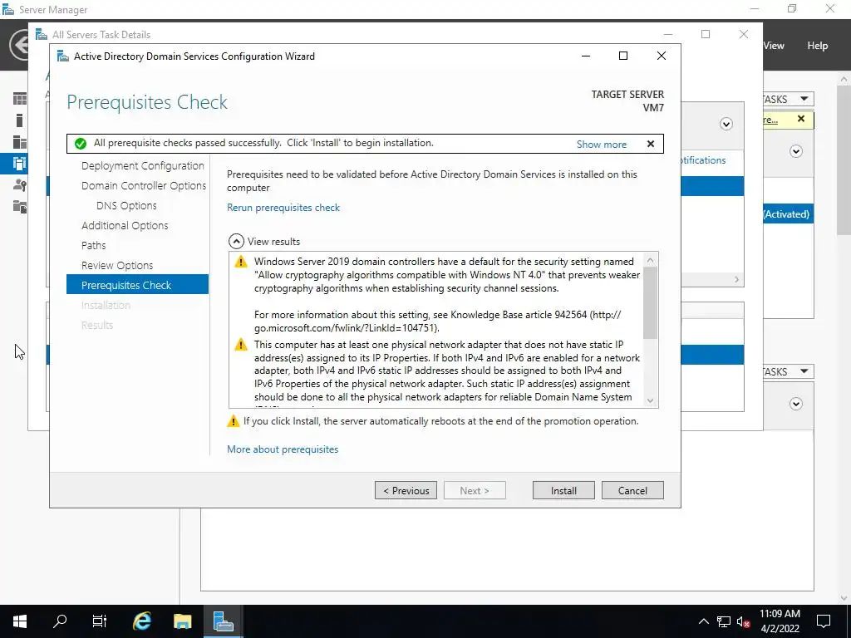Viewport: 851px width, 638px height.
Task: Close the yellow notification bar in Server Manager
Action: 801,119
